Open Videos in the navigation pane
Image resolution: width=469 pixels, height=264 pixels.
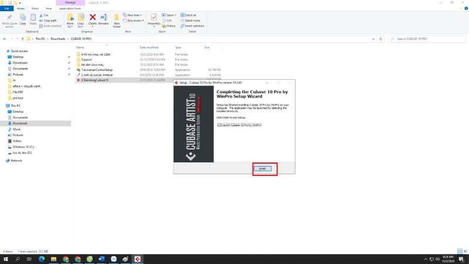pos(17,141)
